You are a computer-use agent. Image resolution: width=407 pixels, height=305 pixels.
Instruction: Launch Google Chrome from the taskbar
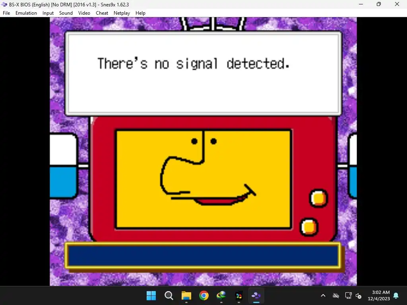tap(204, 295)
